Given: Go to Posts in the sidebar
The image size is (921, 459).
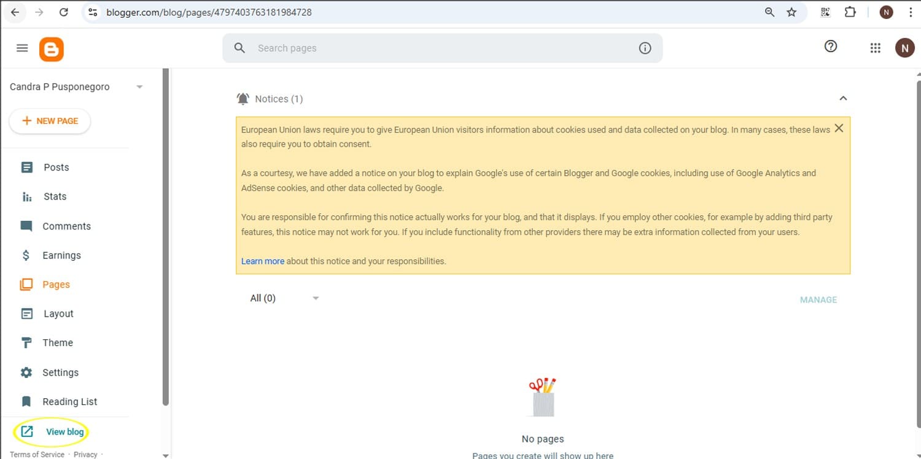Looking at the screenshot, I should pyautogui.click(x=56, y=168).
